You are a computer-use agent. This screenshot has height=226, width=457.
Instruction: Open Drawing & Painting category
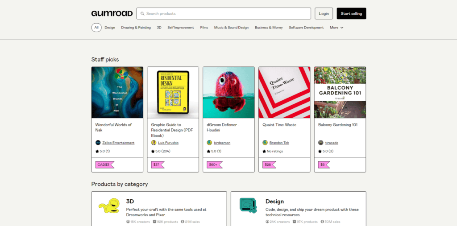(x=136, y=28)
